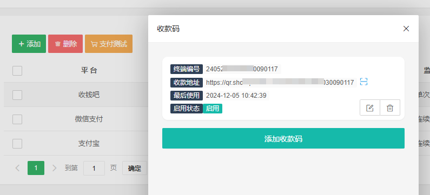Screen dimensions: 430x195
Task: Click the green 添加 button
Action: point(29,44)
